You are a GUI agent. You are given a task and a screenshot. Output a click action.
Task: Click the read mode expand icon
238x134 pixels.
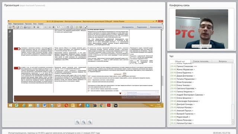pyautogui.click(x=86, y=27)
